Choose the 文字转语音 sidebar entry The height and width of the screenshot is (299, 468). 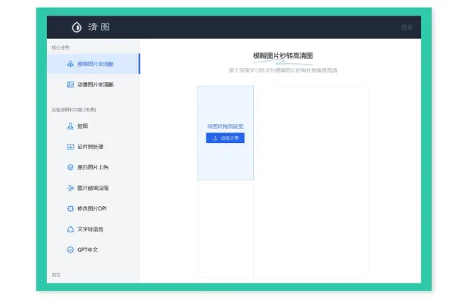click(x=91, y=229)
